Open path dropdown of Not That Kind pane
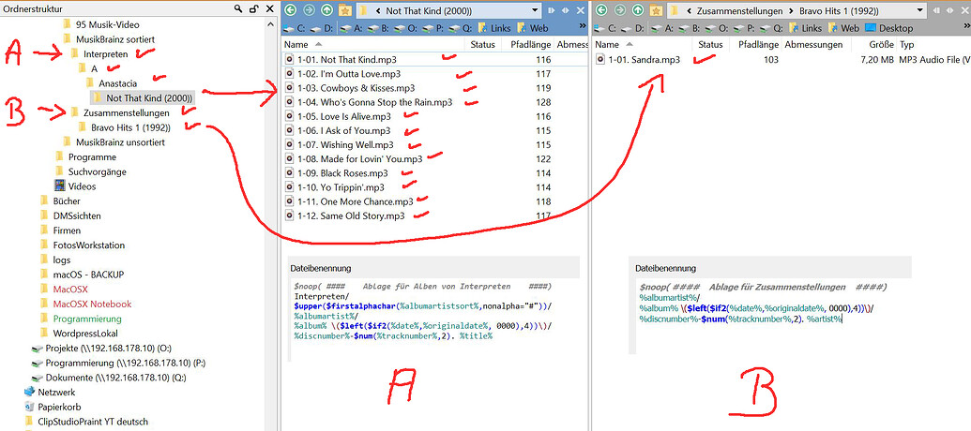This screenshot has width=971, height=431. [x=535, y=10]
